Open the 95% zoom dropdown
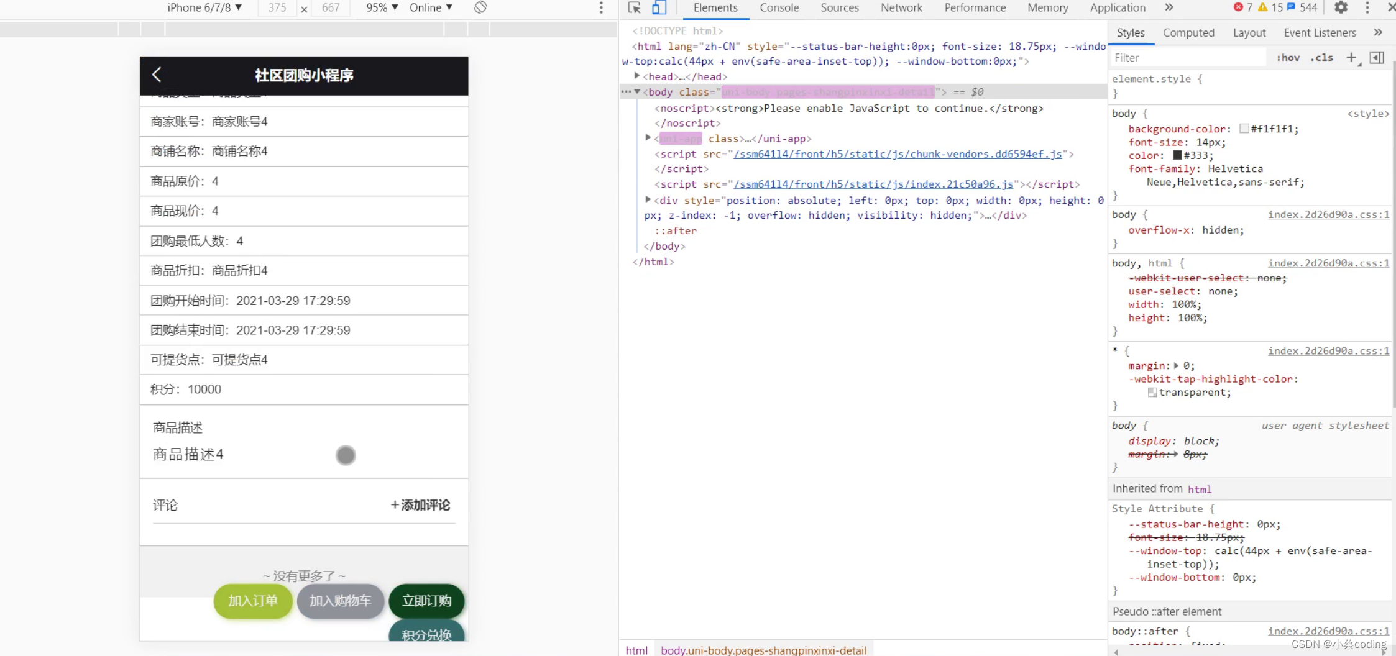Image resolution: width=1396 pixels, height=656 pixels. point(382,7)
